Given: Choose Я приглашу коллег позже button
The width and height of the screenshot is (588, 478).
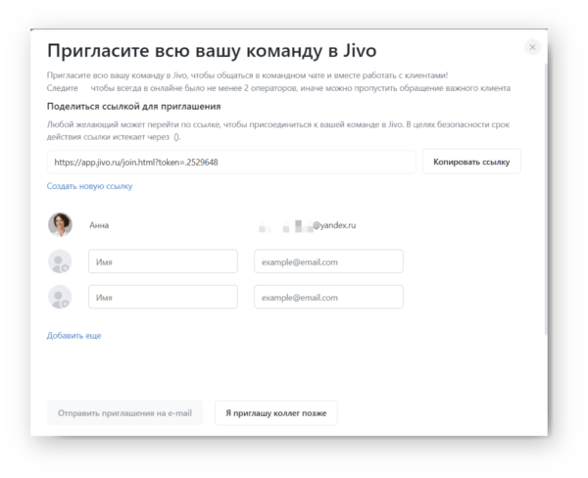Looking at the screenshot, I should coord(276,413).
